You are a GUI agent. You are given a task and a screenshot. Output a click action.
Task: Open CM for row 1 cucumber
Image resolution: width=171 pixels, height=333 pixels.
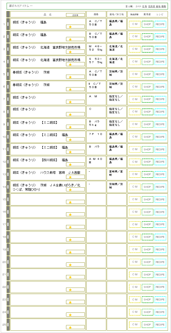coord(135,24)
